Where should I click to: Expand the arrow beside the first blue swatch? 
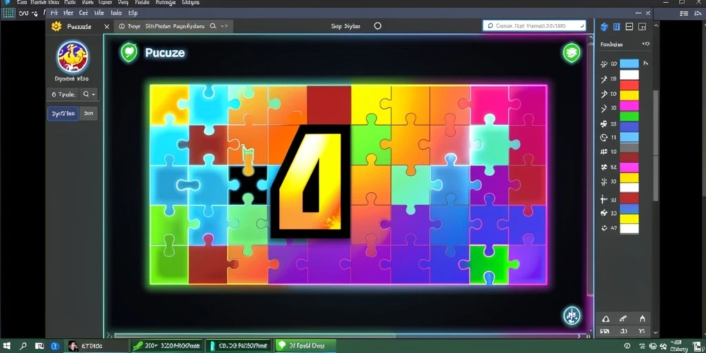645,63
